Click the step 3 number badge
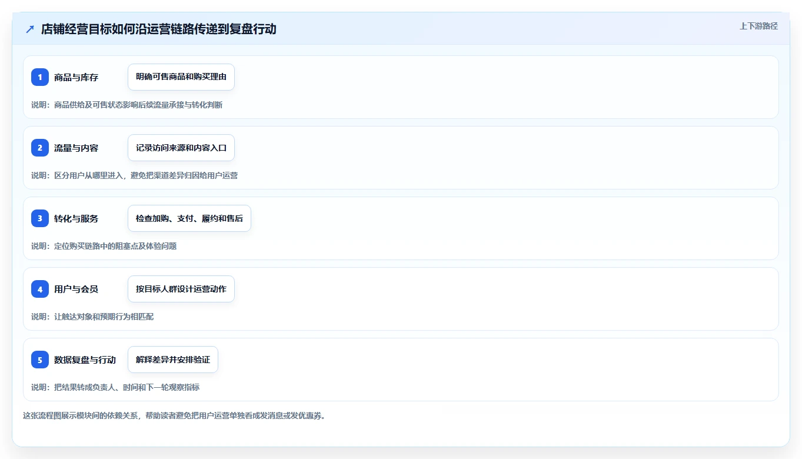 (40, 218)
